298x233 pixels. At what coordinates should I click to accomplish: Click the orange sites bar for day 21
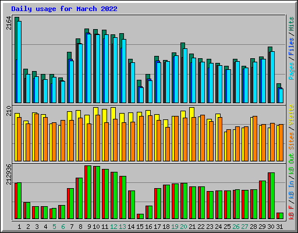pos(194,139)
